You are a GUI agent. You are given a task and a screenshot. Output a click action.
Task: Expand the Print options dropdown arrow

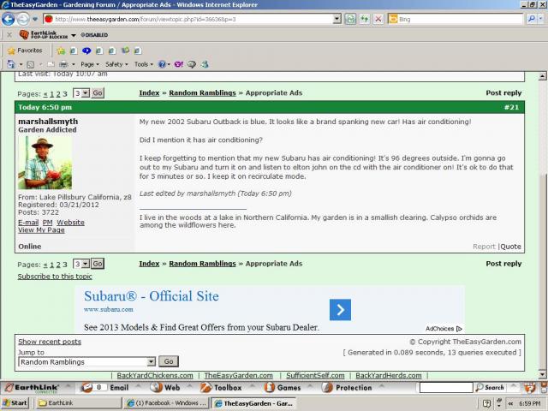[x=74, y=65]
